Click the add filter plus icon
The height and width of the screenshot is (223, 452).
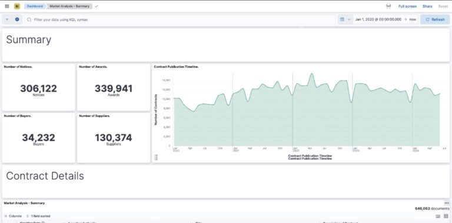click(x=17, y=19)
